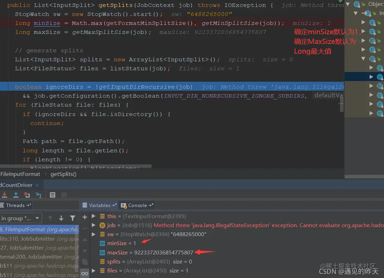Click the Threads tab pin arrow icon
The height and width of the screenshot is (278, 384).
[x=29, y=205]
